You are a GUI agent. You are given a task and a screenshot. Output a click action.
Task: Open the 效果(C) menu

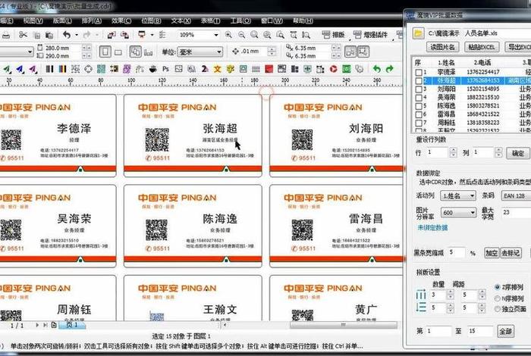(x=121, y=21)
